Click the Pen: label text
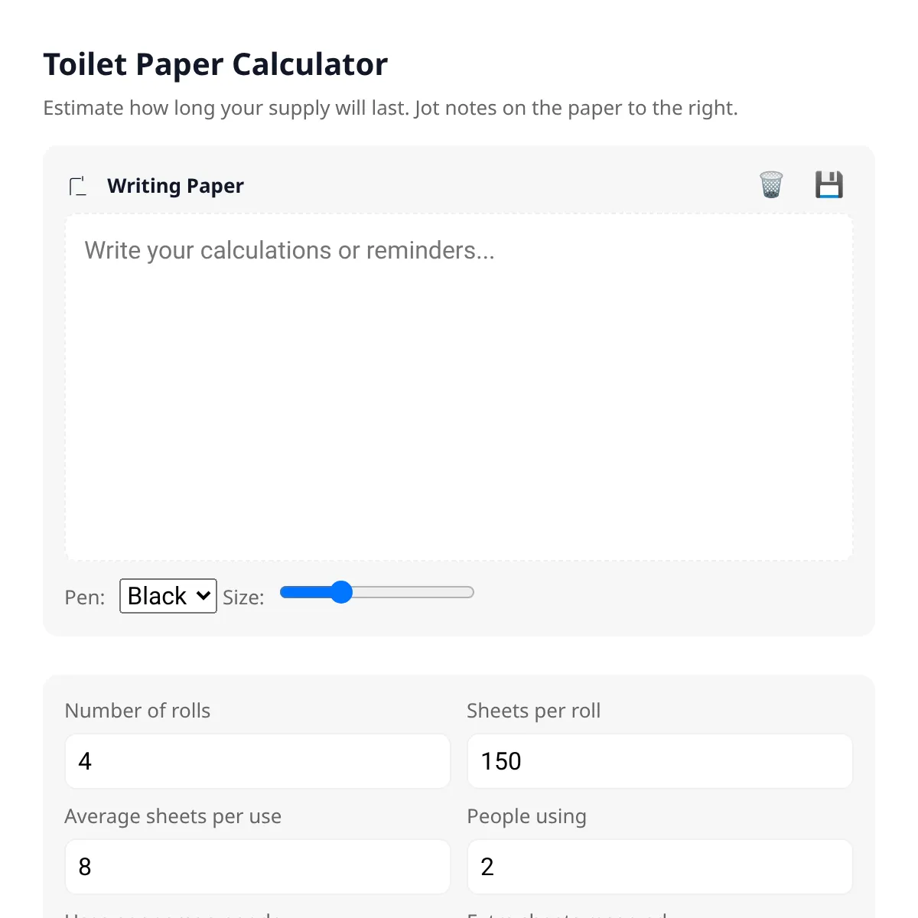This screenshot has height=918, width=918. (x=85, y=597)
